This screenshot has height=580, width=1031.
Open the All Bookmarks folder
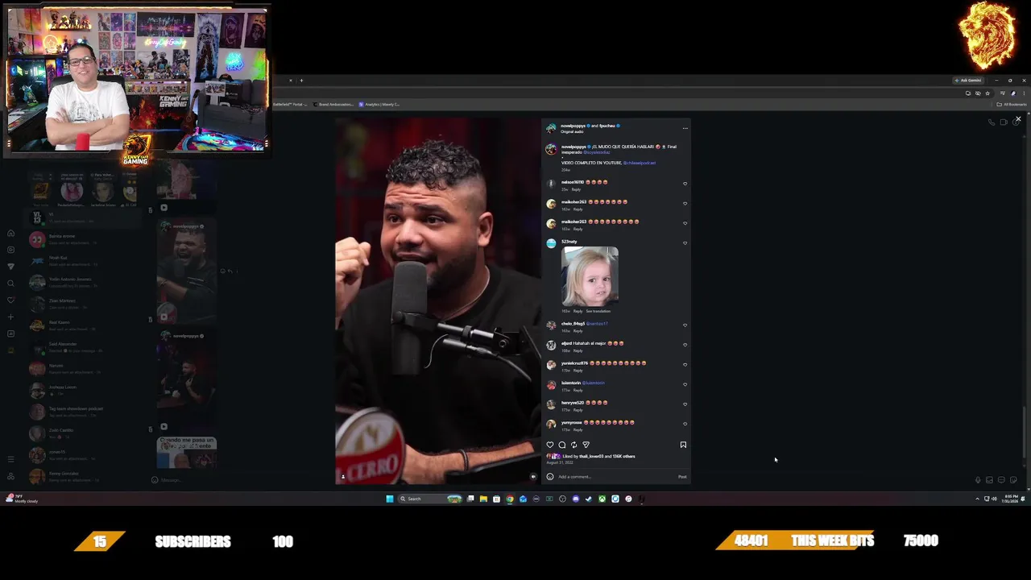pos(1012,105)
